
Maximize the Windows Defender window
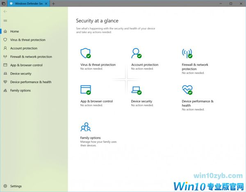click(231, 3)
